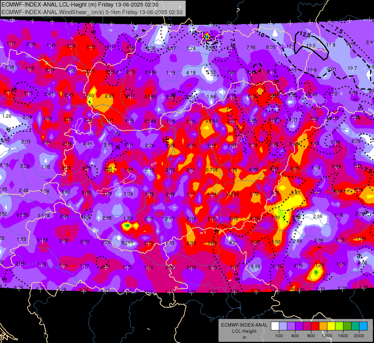The width and height of the screenshot is (374, 343).
Task: Click the wind shear value '4.00'
Action: (x=363, y=263)
